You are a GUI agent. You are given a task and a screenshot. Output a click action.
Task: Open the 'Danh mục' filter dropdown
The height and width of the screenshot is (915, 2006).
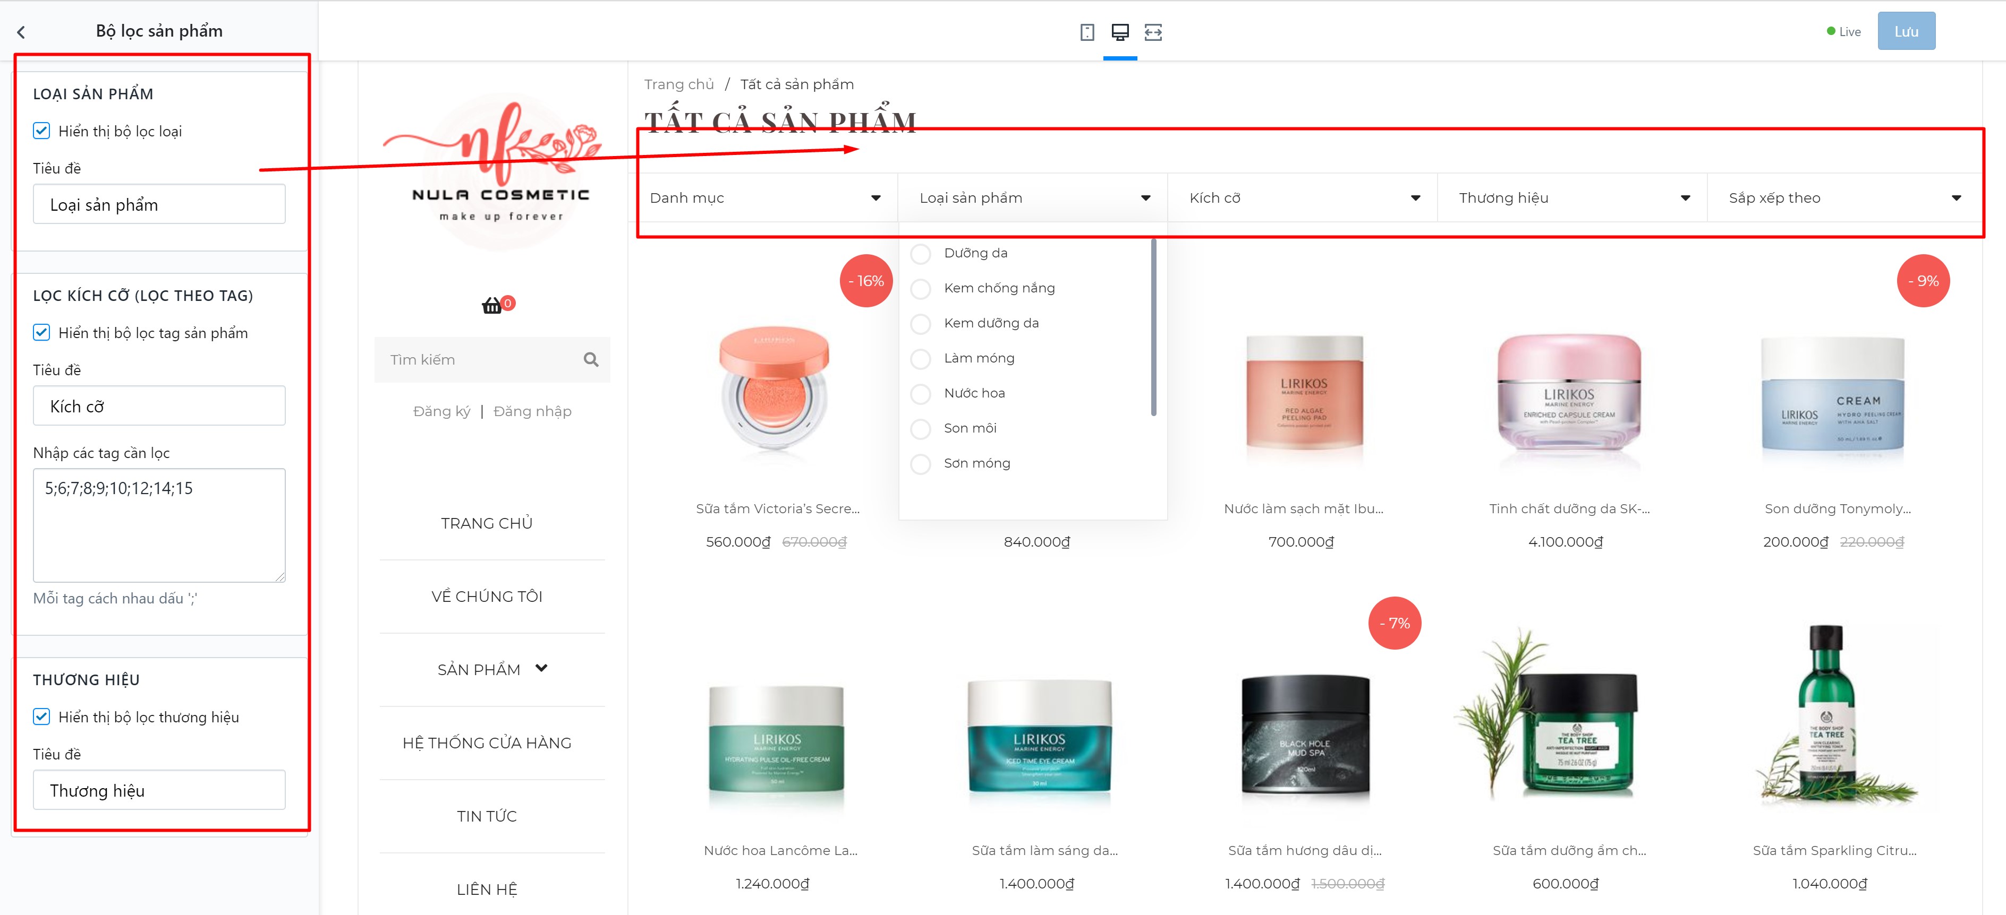pyautogui.click(x=763, y=197)
